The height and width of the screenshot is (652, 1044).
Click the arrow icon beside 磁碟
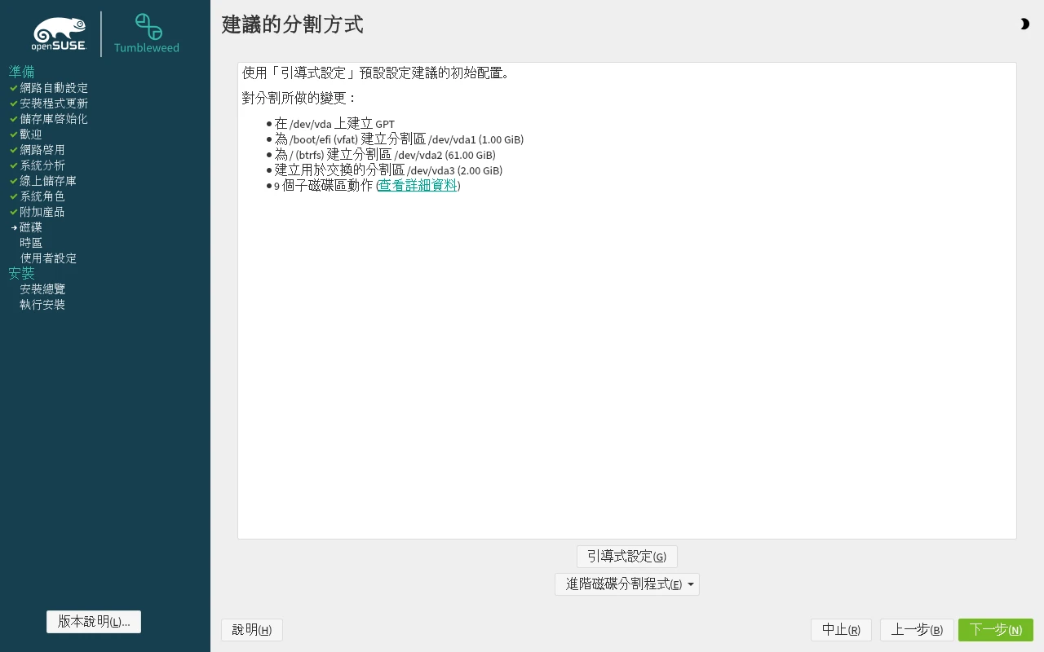14,227
